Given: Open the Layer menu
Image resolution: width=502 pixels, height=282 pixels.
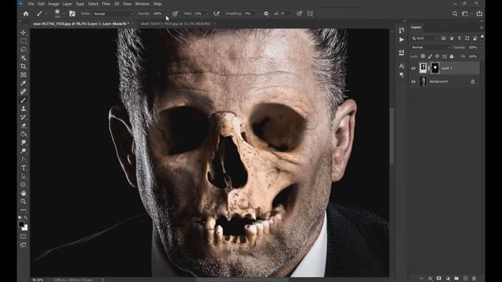Looking at the screenshot, I should click(x=67, y=4).
